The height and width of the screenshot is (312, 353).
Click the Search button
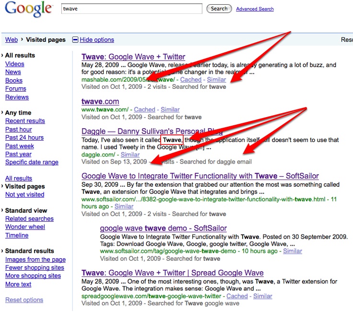pos(219,9)
